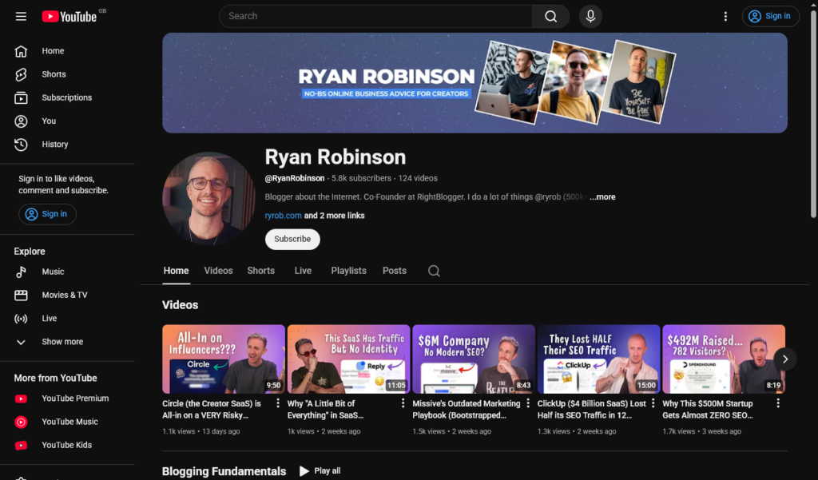Viewport: 818px width, 480px height.
Task: Switch to the Videos tab
Action: point(218,271)
